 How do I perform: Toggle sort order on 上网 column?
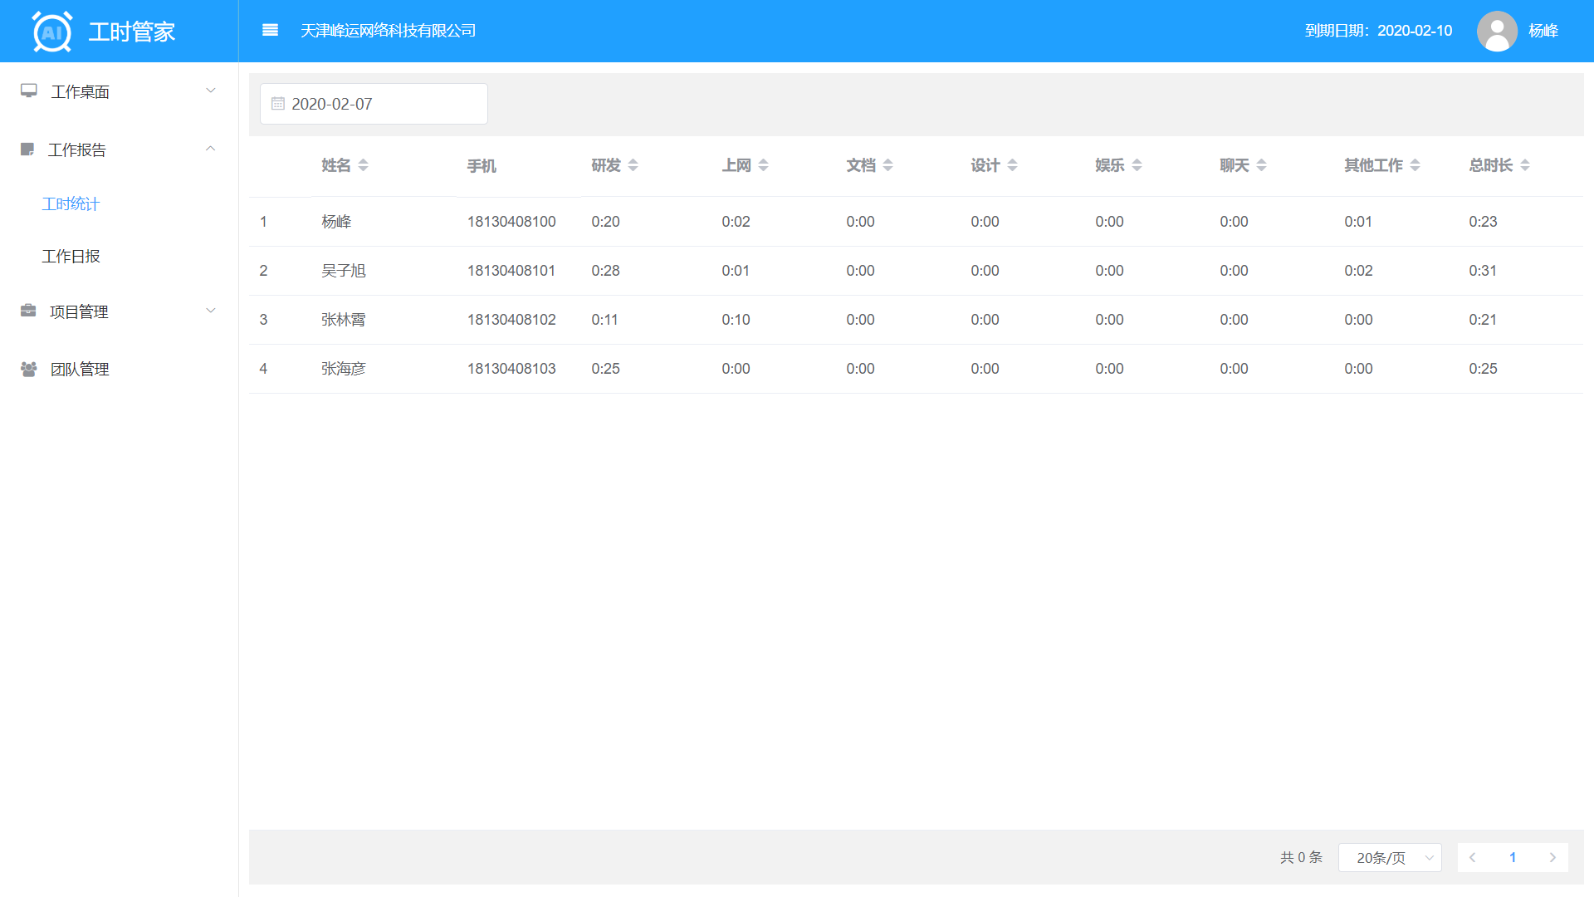pyautogui.click(x=763, y=165)
